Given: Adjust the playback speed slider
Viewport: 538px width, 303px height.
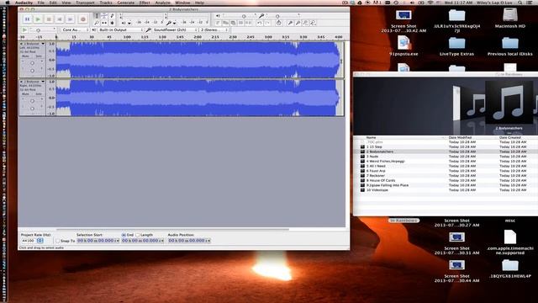Looking at the screenshot, I should point(38,30).
